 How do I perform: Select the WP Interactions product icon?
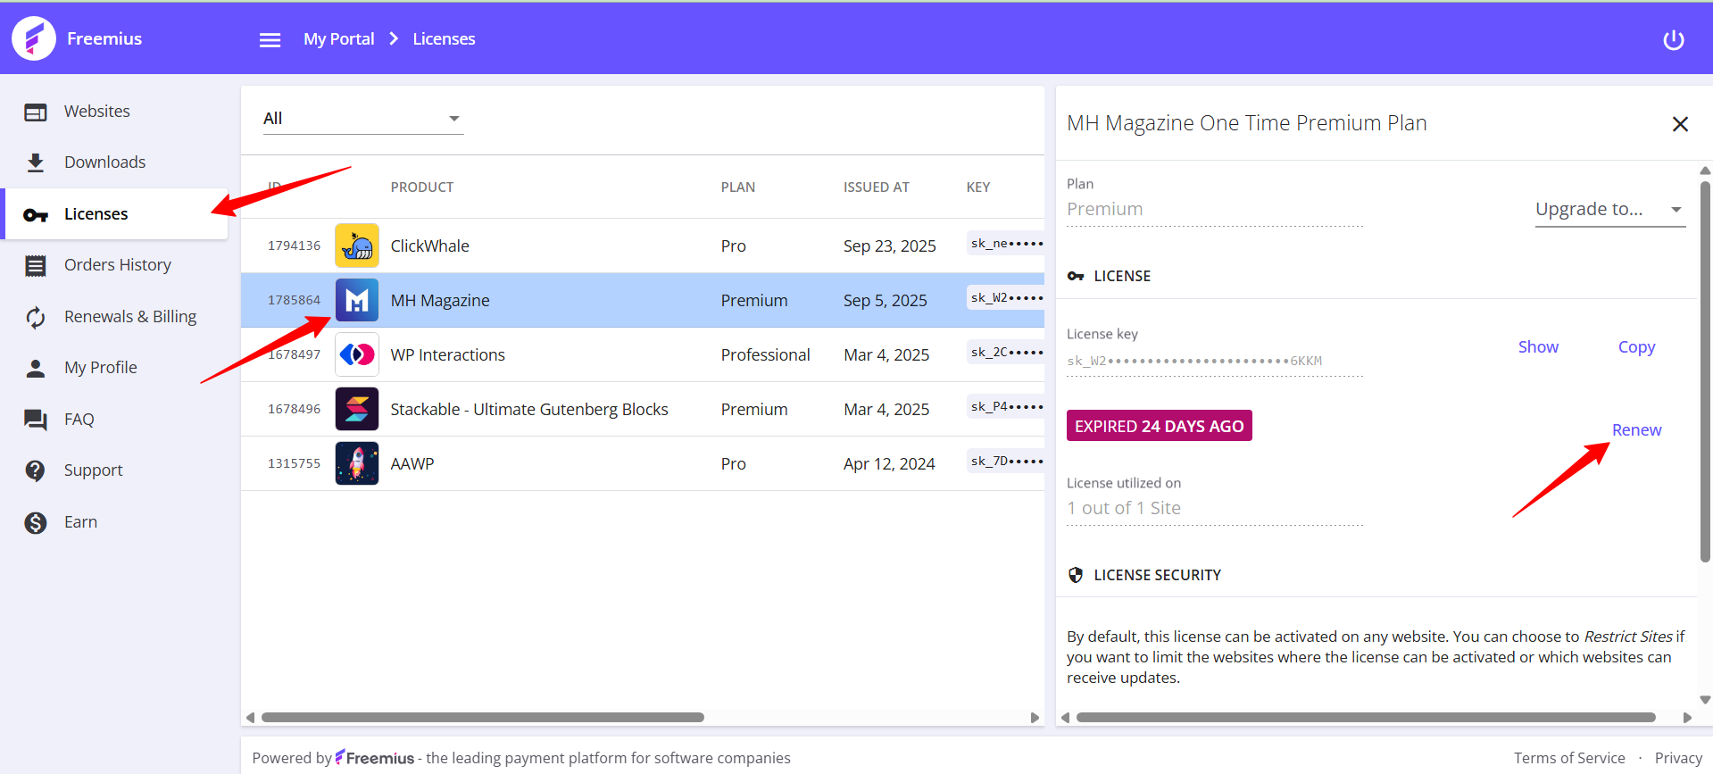pos(357,354)
